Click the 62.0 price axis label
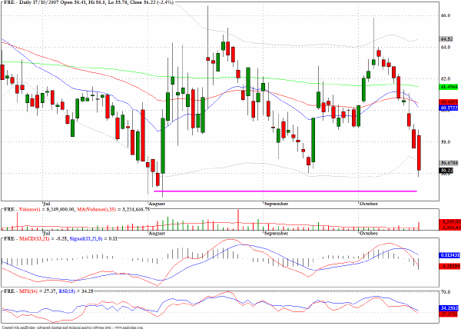This screenshot has width=461, height=329. click(446, 78)
